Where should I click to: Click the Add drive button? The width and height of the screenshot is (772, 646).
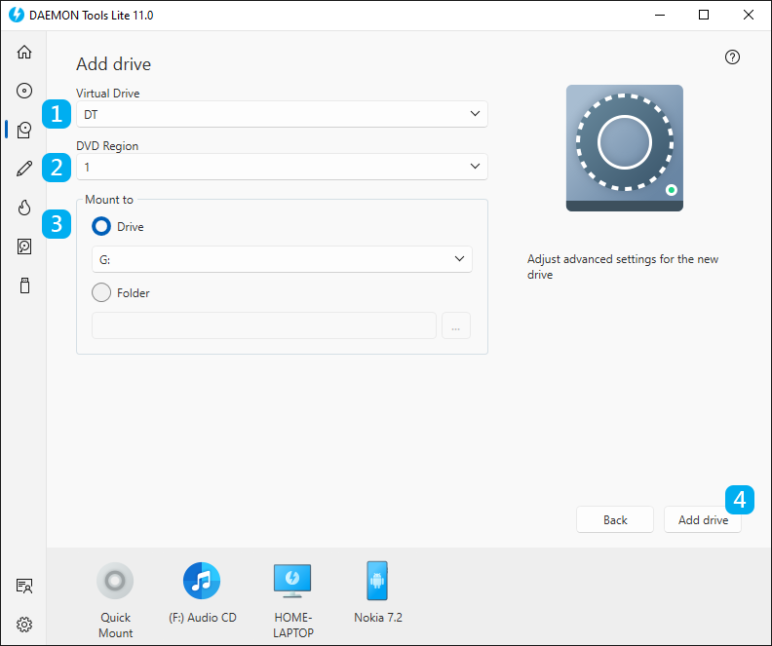703,519
